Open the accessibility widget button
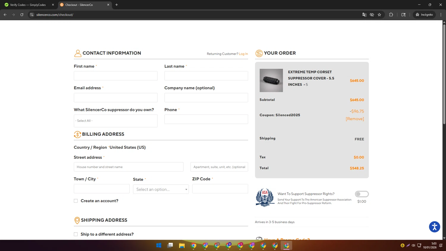 434,227
